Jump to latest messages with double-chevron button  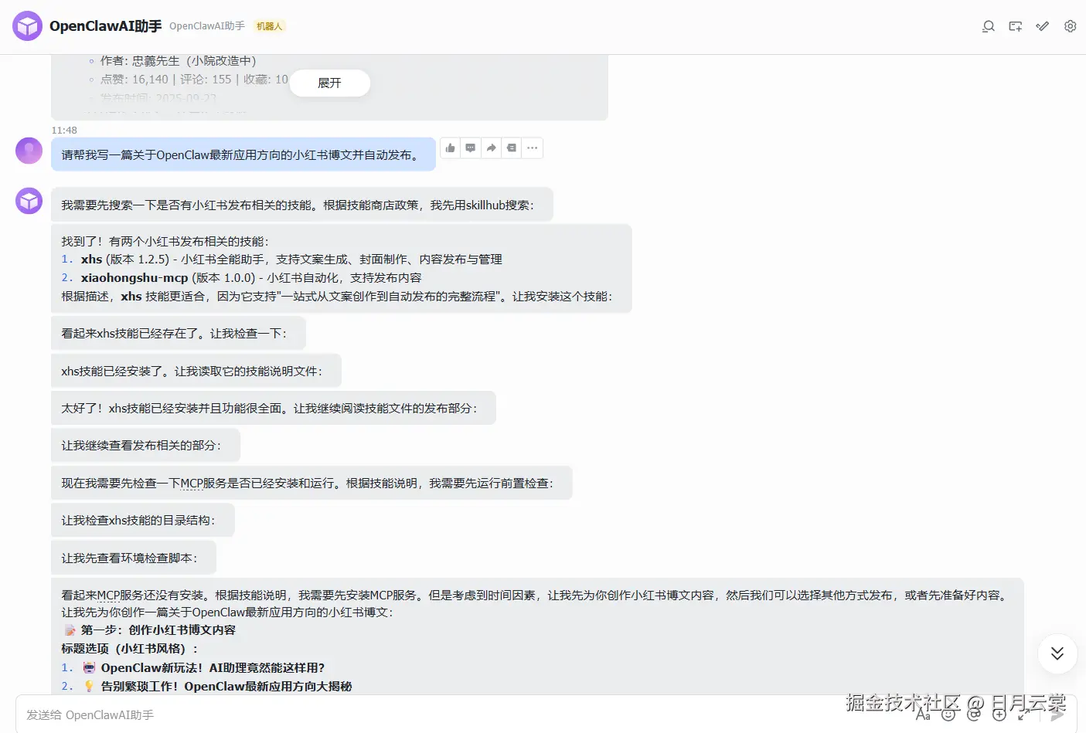pyautogui.click(x=1057, y=654)
